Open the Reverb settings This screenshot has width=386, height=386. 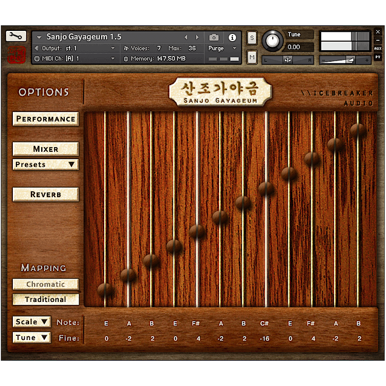pos(45,194)
